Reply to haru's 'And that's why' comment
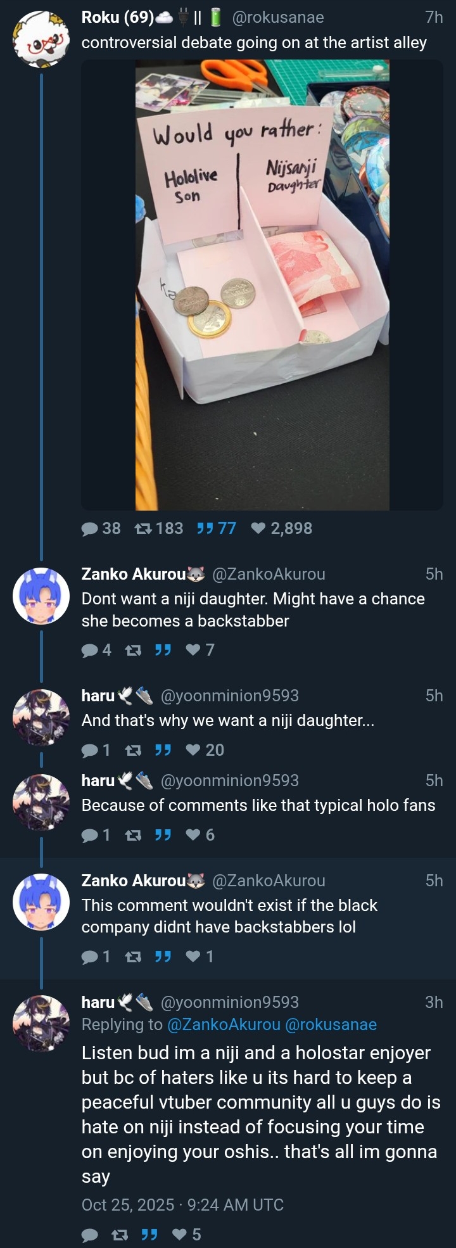 [x=91, y=750]
